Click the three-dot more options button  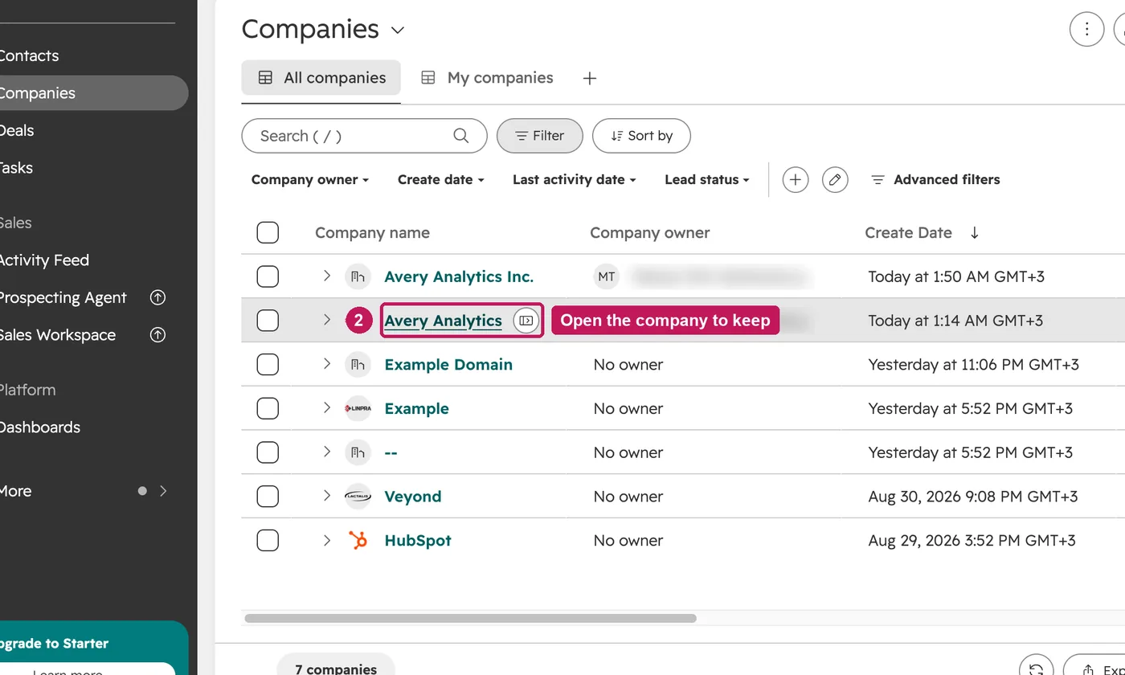(1086, 30)
